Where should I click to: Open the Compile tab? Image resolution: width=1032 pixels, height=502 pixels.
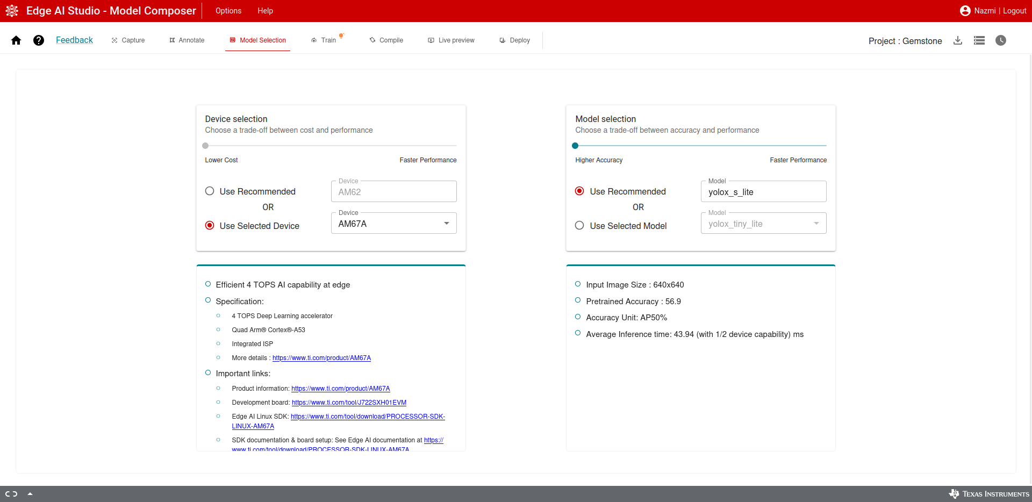click(x=386, y=40)
